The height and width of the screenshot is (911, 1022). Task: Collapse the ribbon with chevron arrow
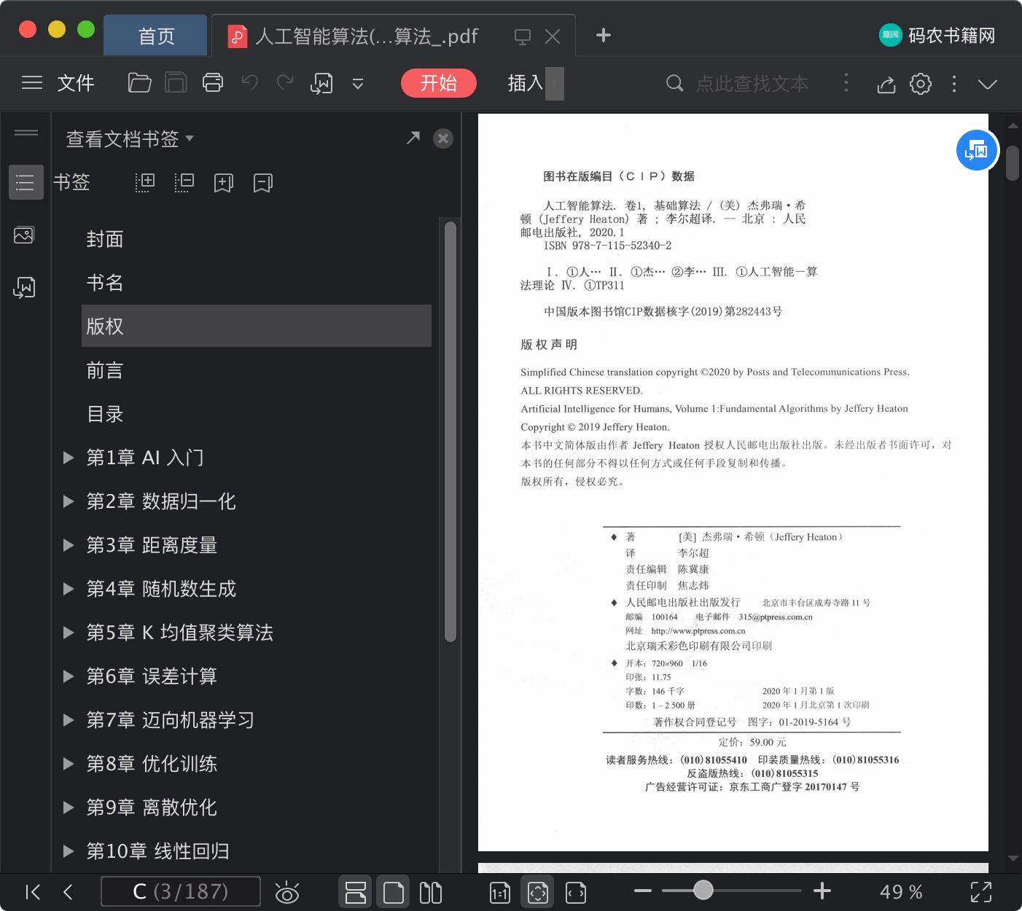[988, 85]
